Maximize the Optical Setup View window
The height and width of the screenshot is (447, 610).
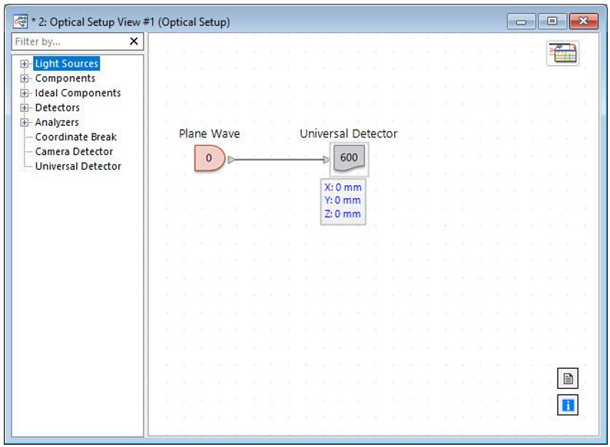click(x=552, y=22)
